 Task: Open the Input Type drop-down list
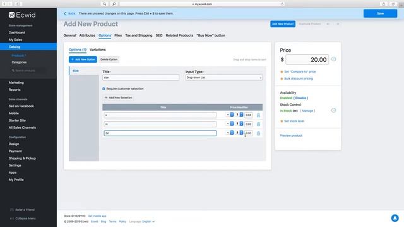click(x=224, y=78)
